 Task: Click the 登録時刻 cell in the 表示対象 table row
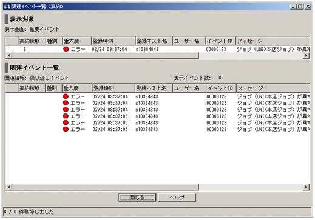coord(109,49)
